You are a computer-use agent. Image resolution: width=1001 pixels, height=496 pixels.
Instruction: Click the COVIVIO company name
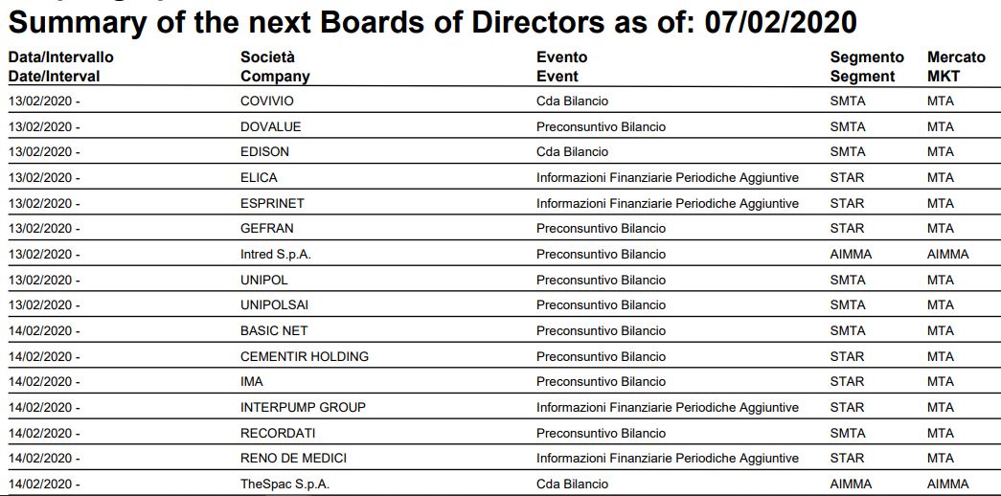pyautogui.click(x=267, y=101)
